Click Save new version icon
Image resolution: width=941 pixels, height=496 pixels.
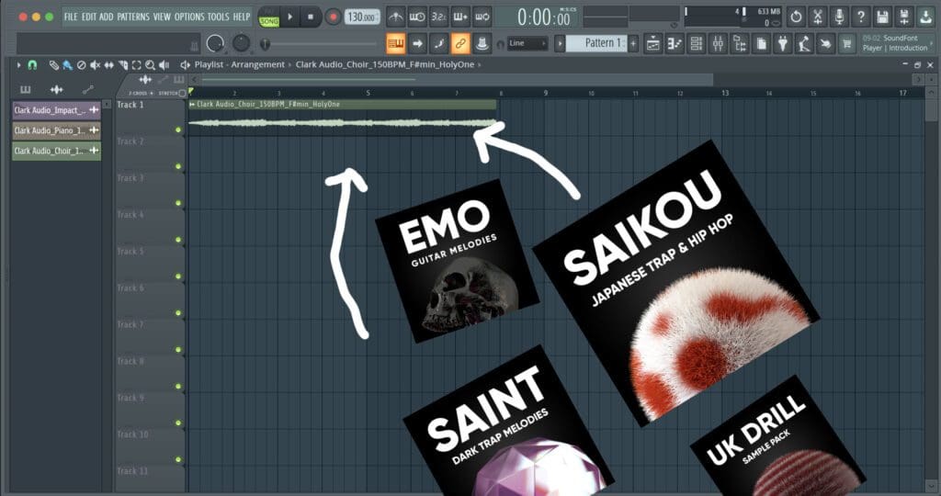(904, 17)
